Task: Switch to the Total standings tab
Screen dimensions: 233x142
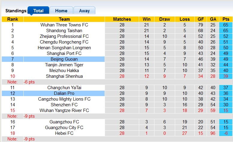Action: (38, 11)
